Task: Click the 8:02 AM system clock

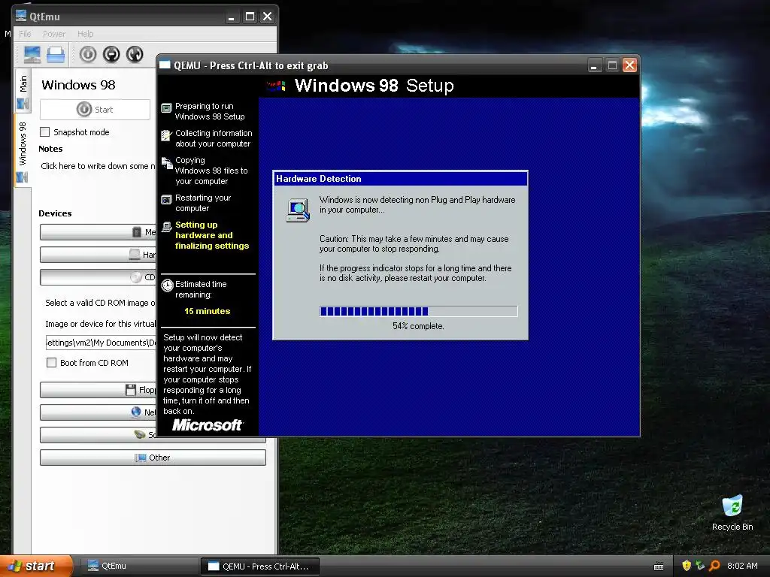Action: tap(742, 566)
